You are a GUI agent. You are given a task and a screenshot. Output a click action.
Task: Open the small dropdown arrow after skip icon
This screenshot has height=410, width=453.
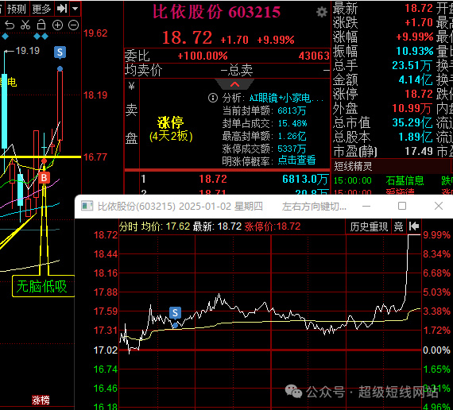(x=75, y=9)
